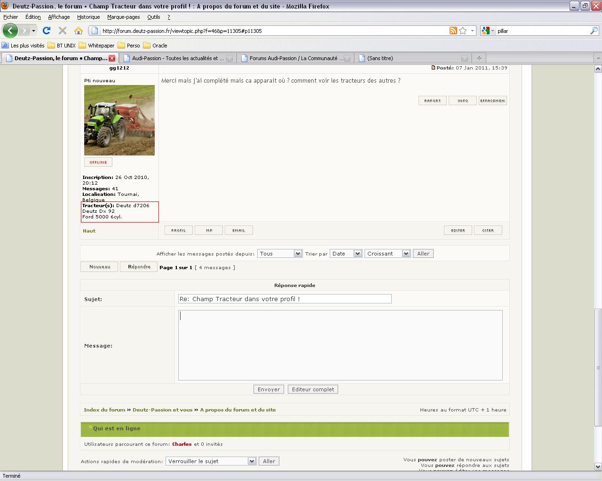Bookmark this page with the star icon
This screenshot has width=602, height=481.
463,31
